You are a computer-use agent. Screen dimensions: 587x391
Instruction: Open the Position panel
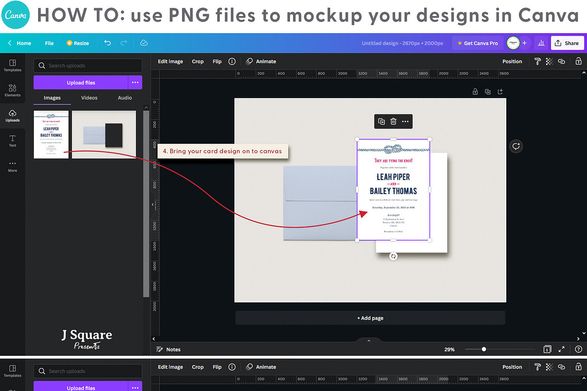(x=512, y=62)
